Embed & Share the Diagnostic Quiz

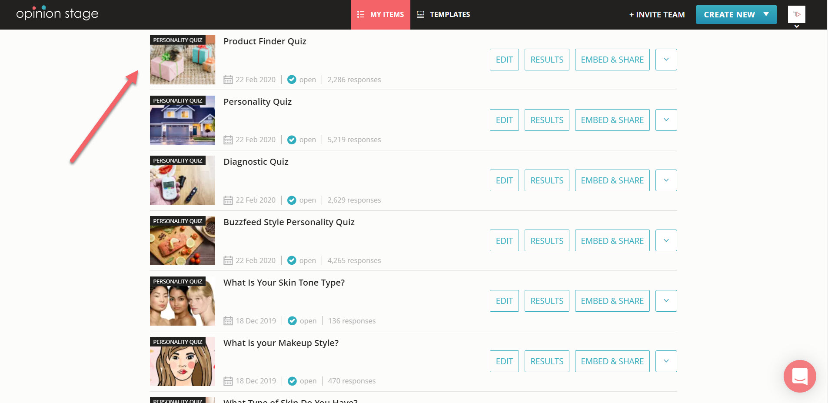click(x=612, y=180)
